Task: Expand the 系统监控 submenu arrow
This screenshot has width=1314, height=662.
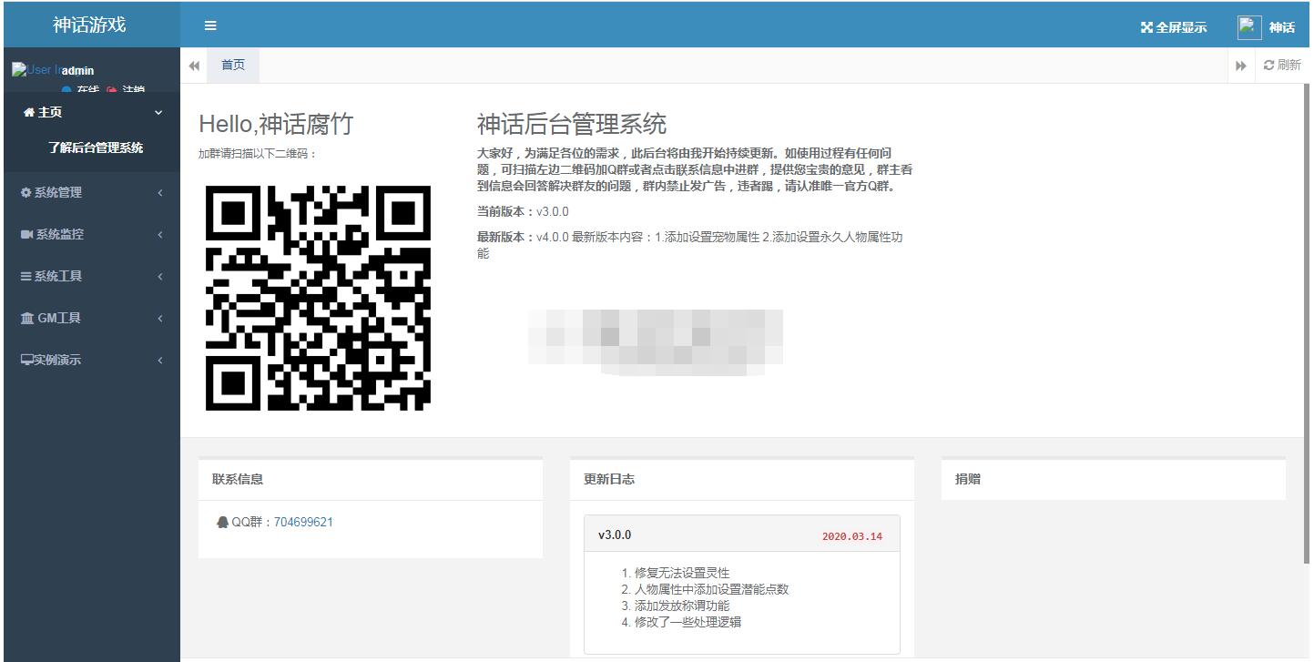Action: [x=160, y=235]
